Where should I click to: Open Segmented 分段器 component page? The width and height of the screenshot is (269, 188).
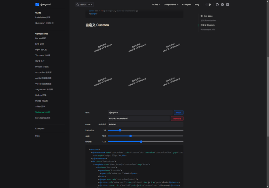(x=44, y=89)
